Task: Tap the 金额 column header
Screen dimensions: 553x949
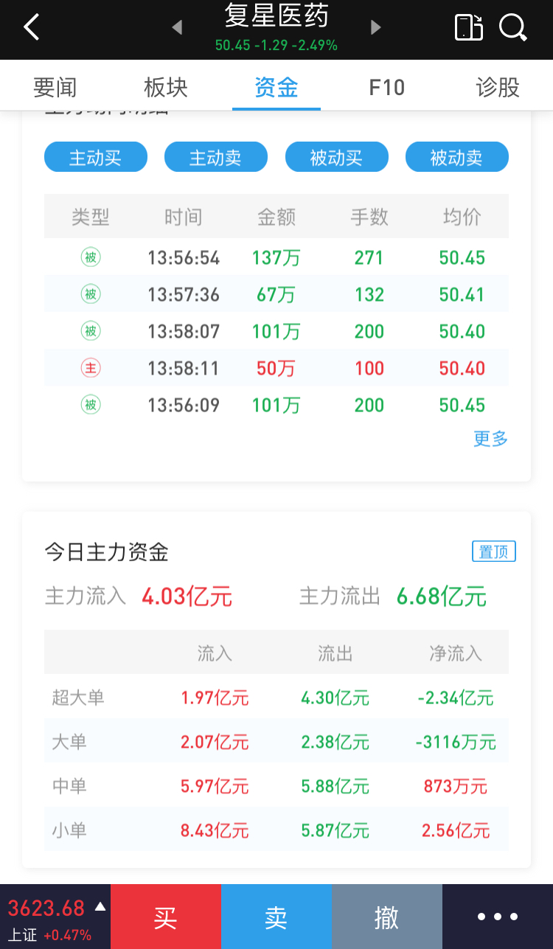Action: pyautogui.click(x=276, y=217)
